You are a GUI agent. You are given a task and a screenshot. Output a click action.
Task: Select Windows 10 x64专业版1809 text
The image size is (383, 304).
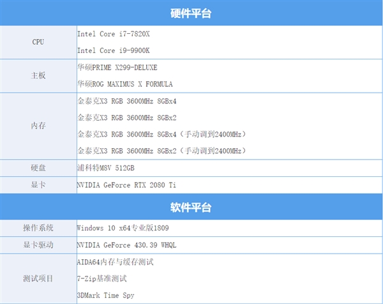123,228
